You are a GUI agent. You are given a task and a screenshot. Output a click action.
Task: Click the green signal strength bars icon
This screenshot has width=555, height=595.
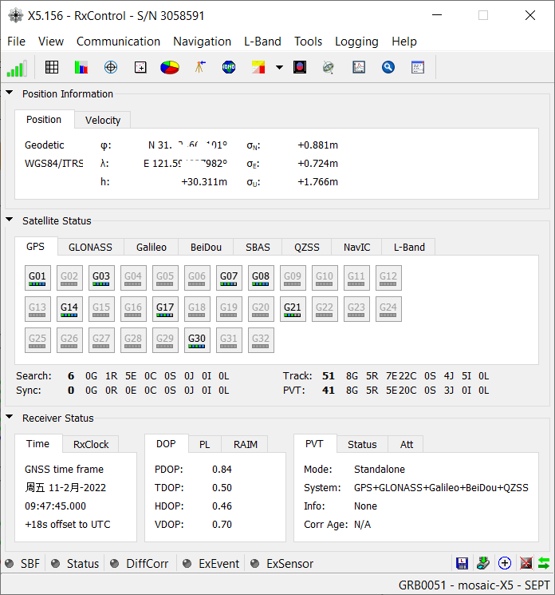tap(17, 68)
